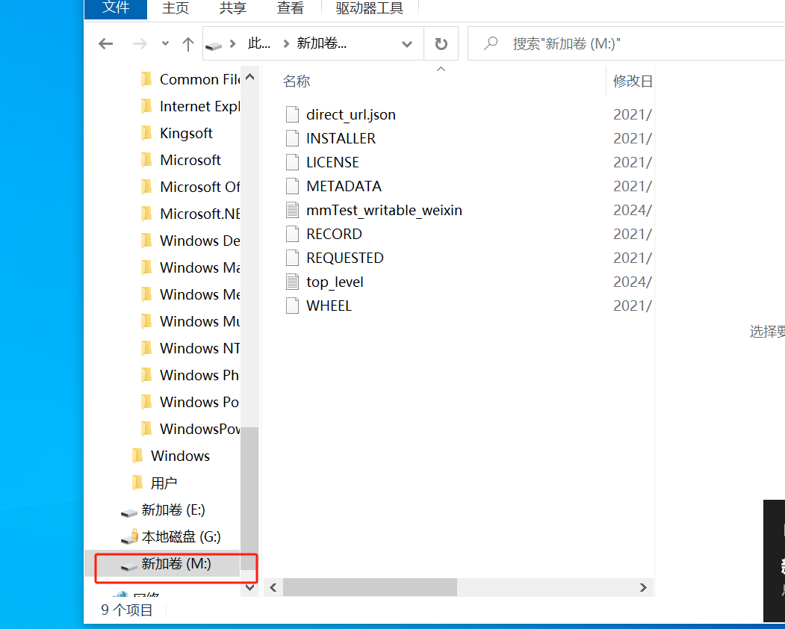The height and width of the screenshot is (629, 785).
Task: Click the Up directory arrow
Action: [x=188, y=44]
